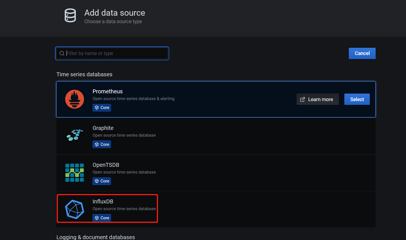This screenshot has width=406, height=240.
Task: Click the Logging & document databases heading
Action: pyautogui.click(x=96, y=237)
